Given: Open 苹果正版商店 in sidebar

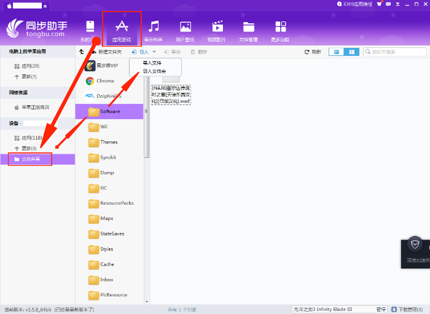Looking at the screenshot, I should (32, 107).
